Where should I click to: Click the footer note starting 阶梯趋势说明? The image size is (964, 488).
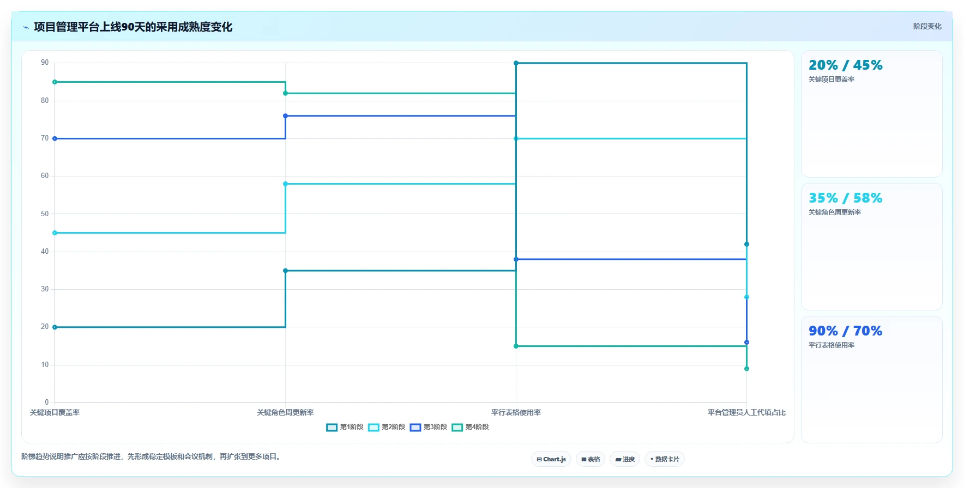[152, 456]
